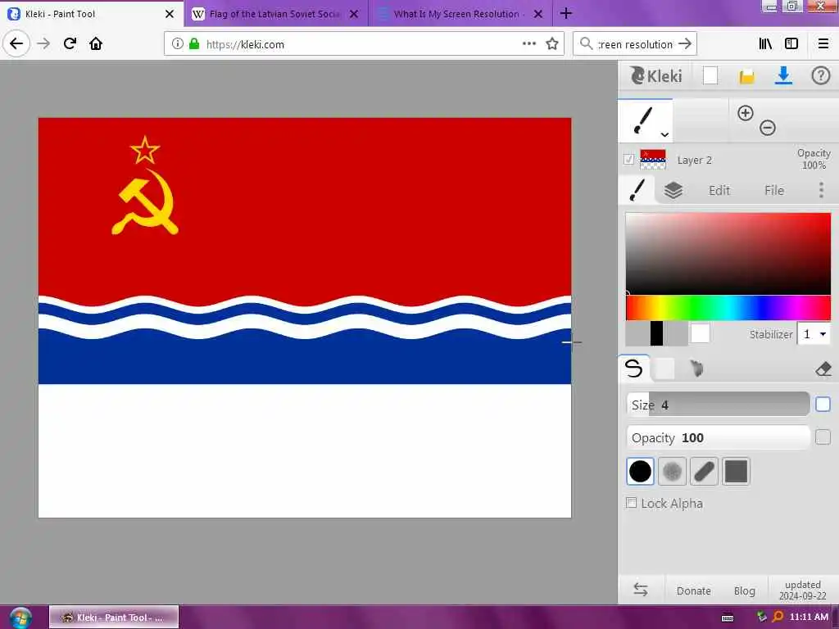Click the browser search box
This screenshot has width=839, height=629.
[634, 44]
